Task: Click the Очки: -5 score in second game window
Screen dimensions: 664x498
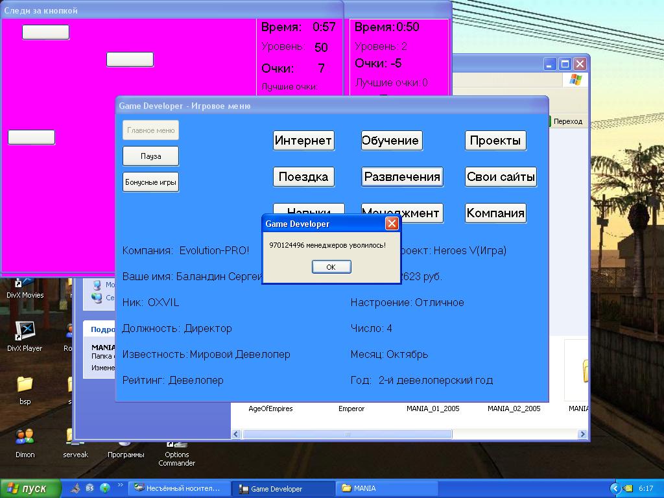Action: (378, 64)
